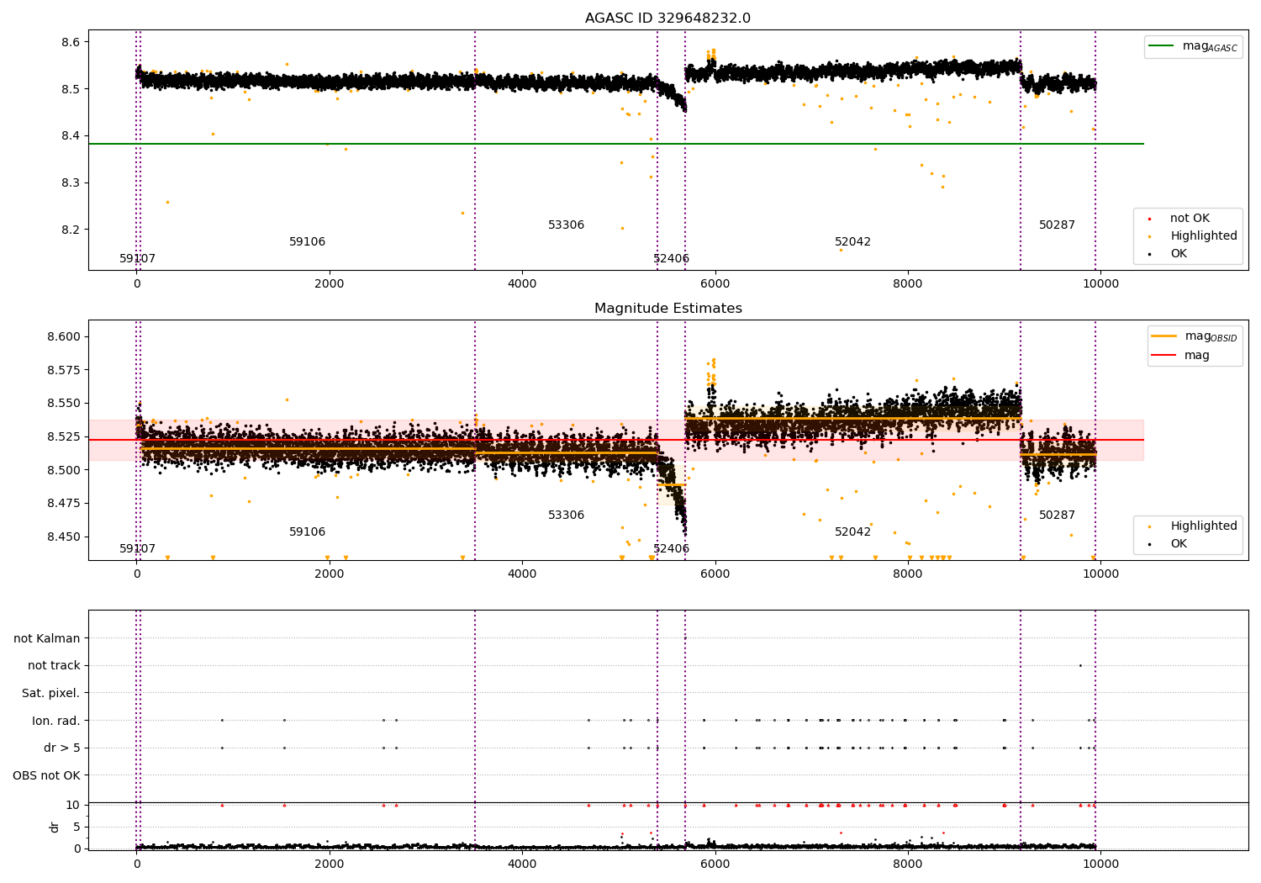Click obsid label 50287 in top plot

point(1057,225)
